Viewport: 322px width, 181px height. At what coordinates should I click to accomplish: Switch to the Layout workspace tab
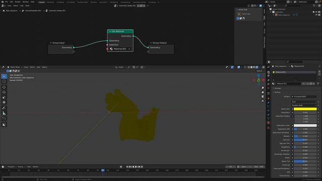tap(41, 2)
